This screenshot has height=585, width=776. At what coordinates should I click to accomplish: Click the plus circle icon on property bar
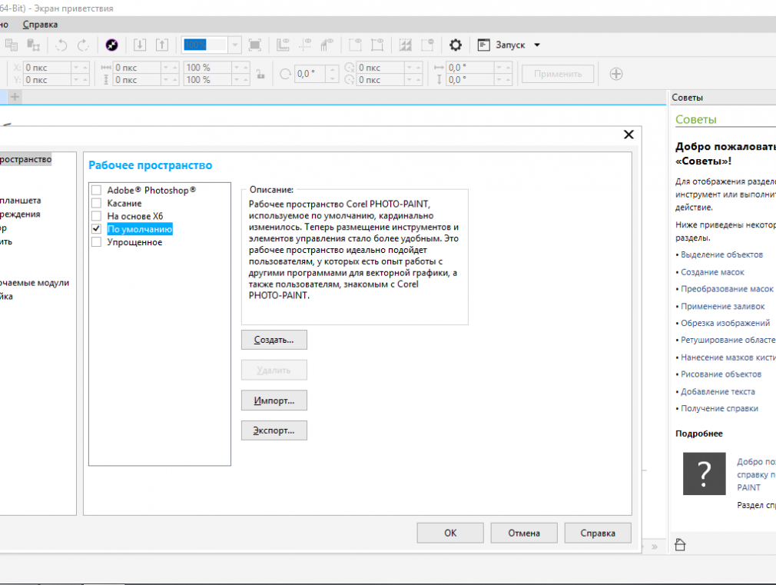[616, 74]
